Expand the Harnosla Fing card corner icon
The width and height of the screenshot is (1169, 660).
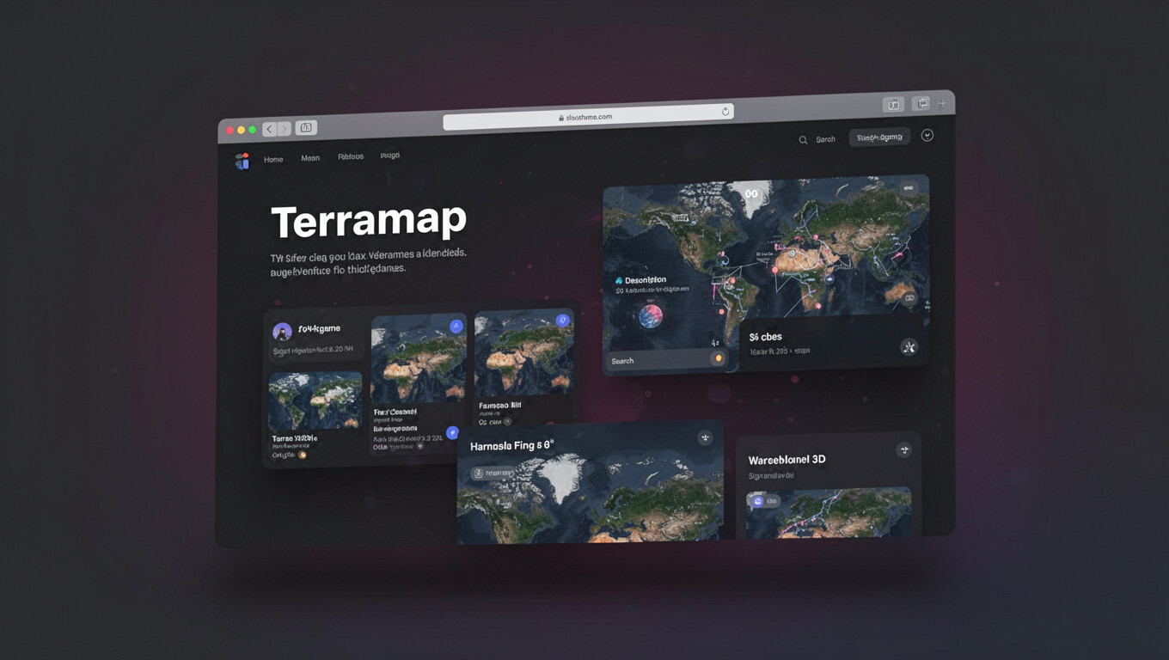(705, 438)
